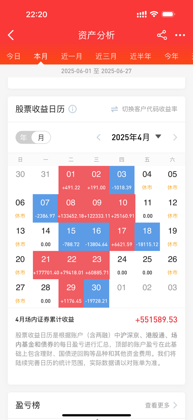Tap the info icon beside 股票收益日历
The image size is (193, 420).
(x=73, y=109)
